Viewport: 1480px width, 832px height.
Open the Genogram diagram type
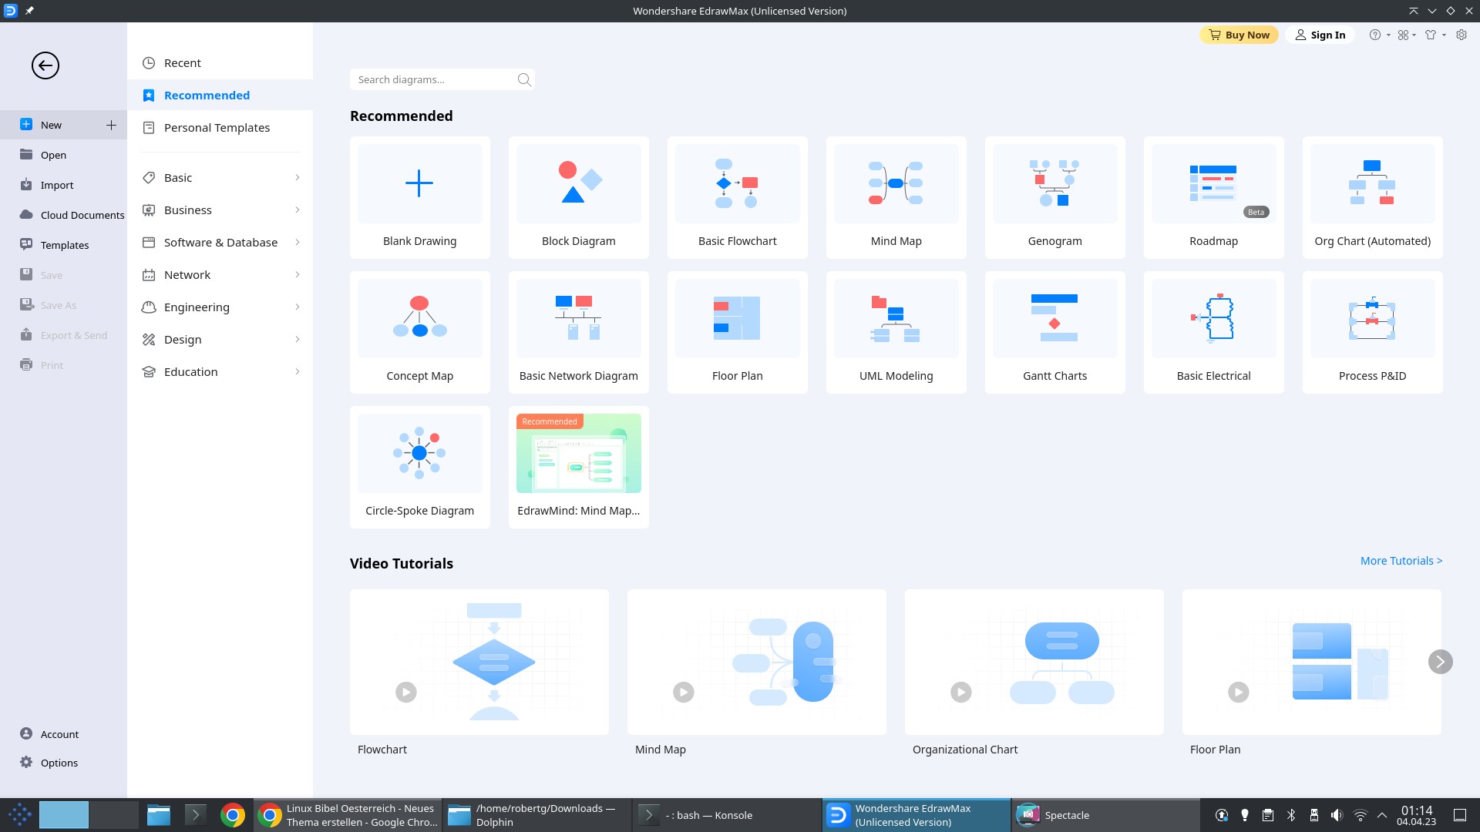1054,197
